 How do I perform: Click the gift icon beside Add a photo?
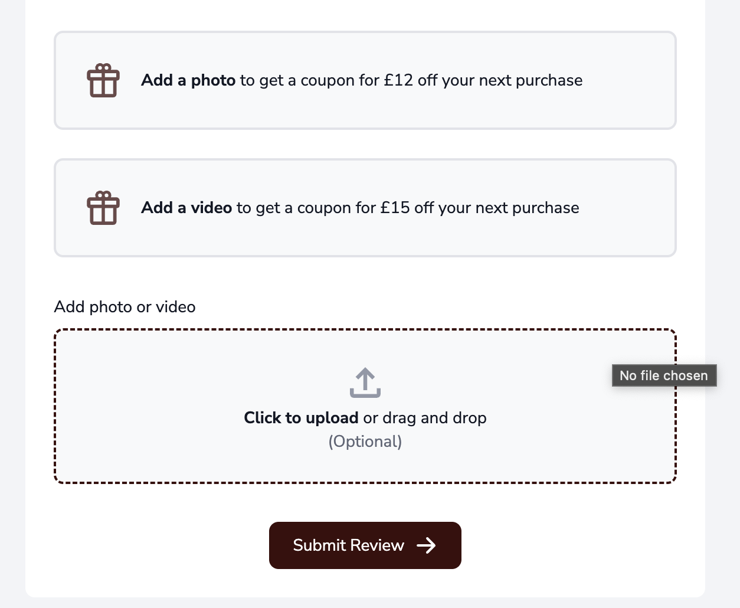tap(103, 80)
